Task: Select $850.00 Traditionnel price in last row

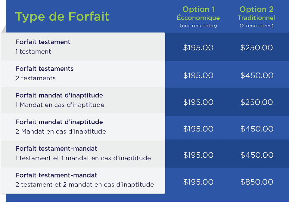Action: (257, 182)
